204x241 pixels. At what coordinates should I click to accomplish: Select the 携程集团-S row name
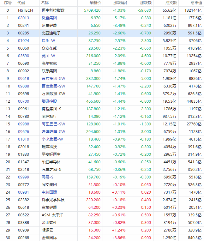pos(51,109)
